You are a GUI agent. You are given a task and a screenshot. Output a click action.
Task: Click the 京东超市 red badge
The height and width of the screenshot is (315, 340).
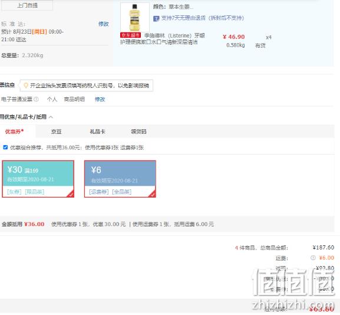pos(131,35)
